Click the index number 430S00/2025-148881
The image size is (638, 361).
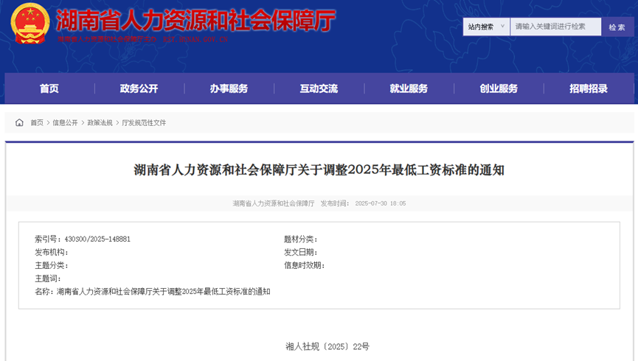(x=97, y=239)
